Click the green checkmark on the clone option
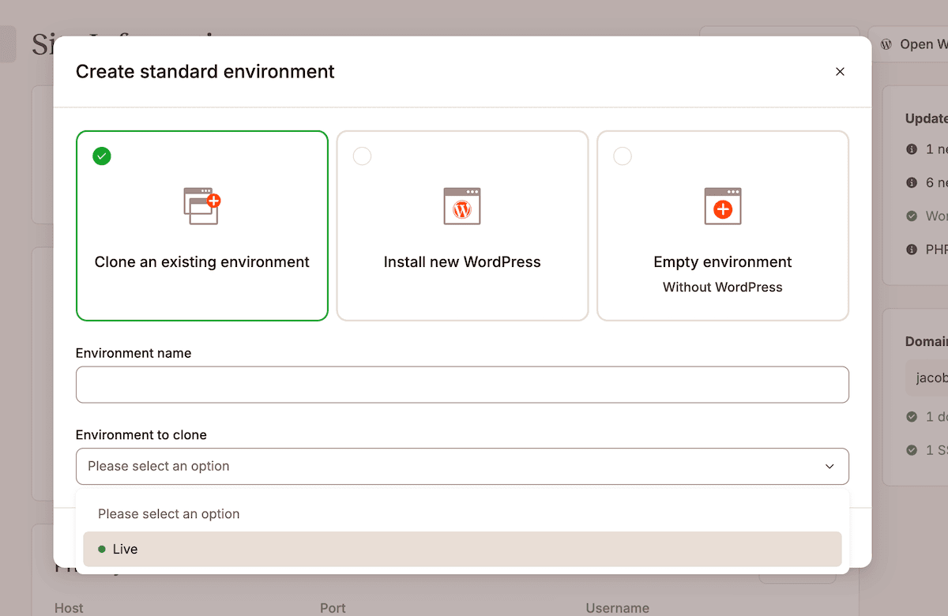Image resolution: width=948 pixels, height=616 pixels. pyautogui.click(x=101, y=156)
